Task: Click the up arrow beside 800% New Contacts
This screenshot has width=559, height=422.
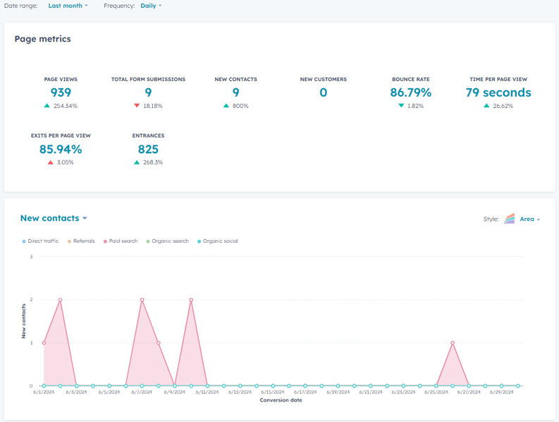Action: [x=226, y=106]
